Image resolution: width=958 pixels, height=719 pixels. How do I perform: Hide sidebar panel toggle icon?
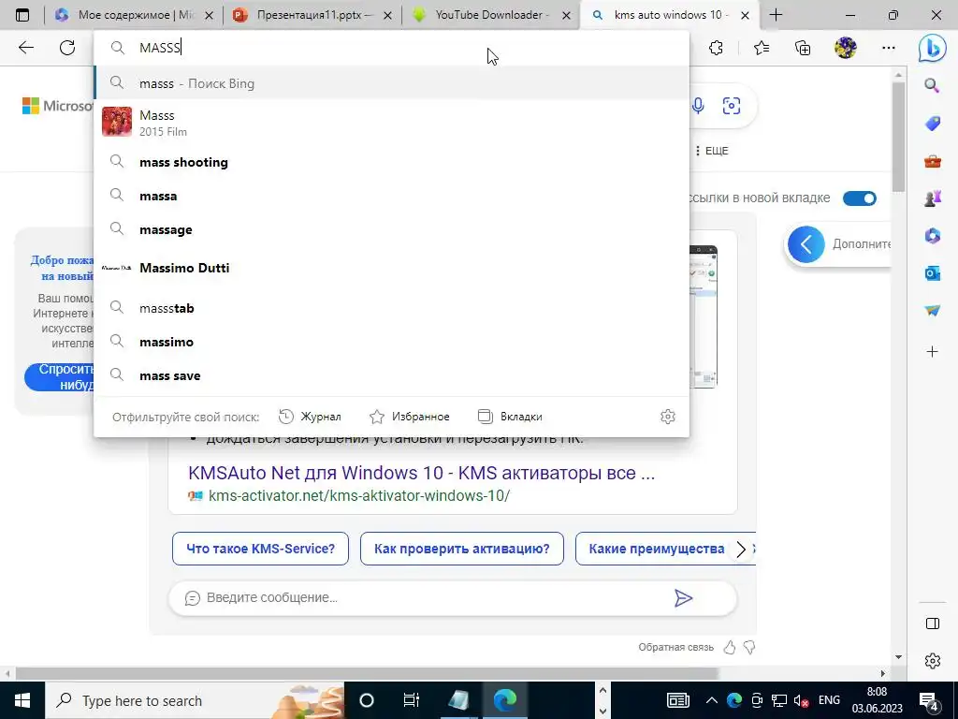tap(933, 624)
